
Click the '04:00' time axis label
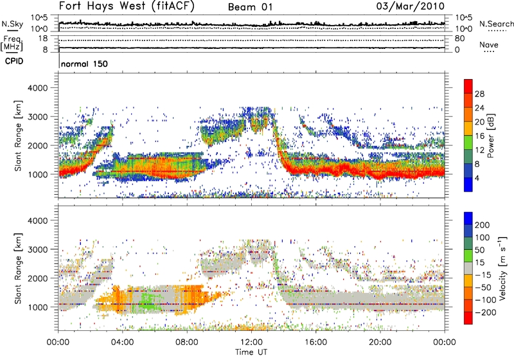pos(123,343)
